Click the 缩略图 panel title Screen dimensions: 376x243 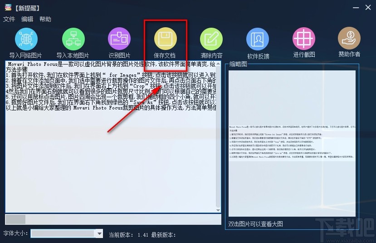[238, 64]
